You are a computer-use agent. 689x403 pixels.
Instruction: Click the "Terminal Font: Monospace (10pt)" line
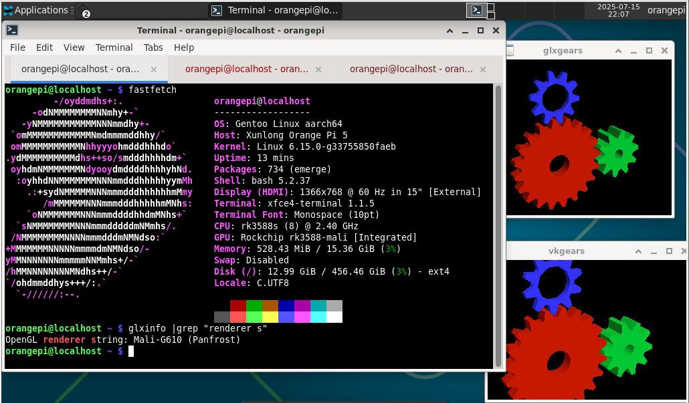296,215
